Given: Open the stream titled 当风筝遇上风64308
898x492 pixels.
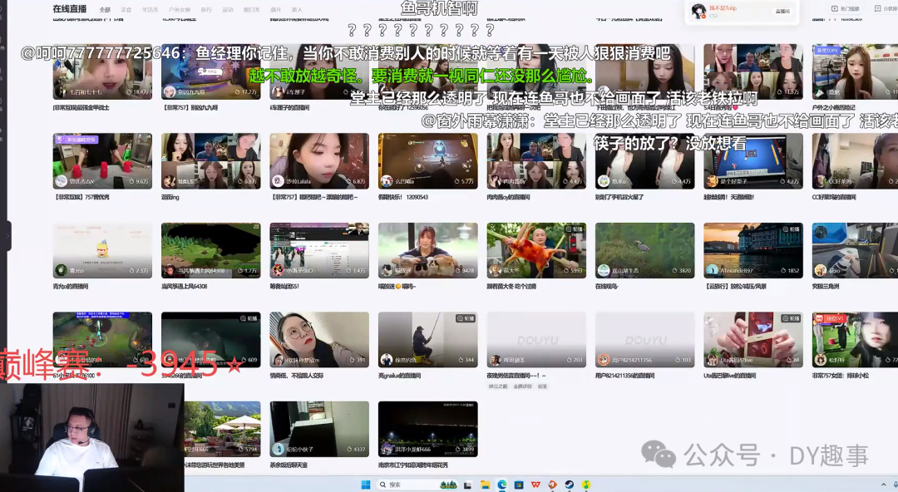Looking at the screenshot, I should point(185,287).
